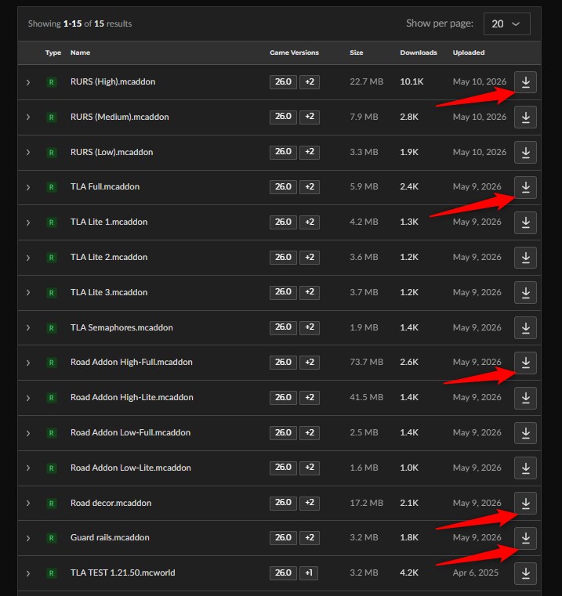Click the Downloads column header
Screen dimensions: 562x596
pyautogui.click(x=419, y=52)
